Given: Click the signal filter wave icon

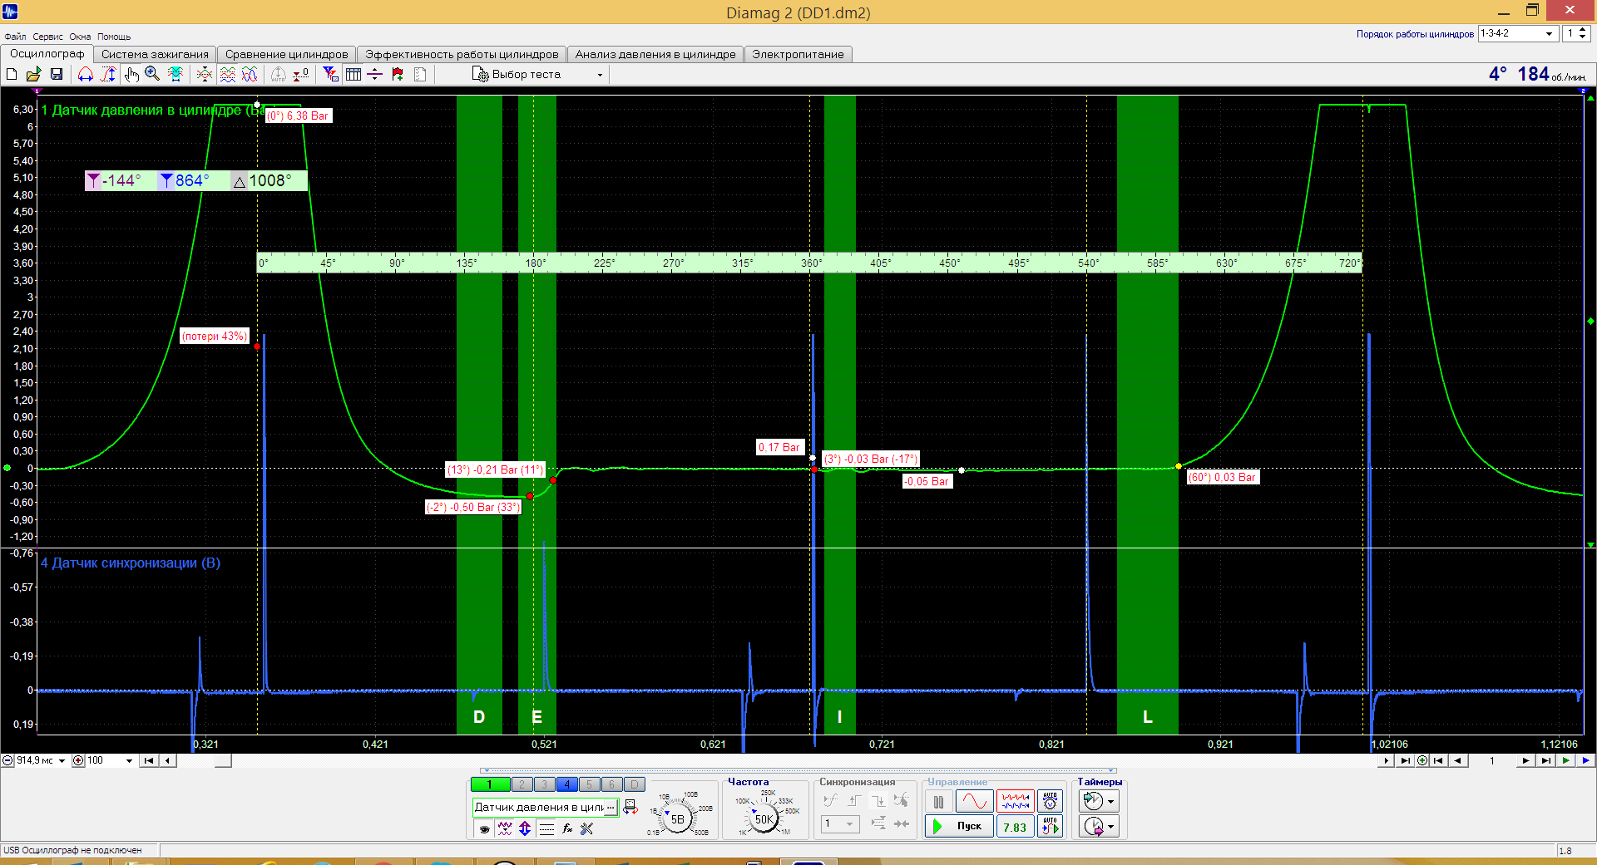Looking at the screenshot, I should click(x=505, y=828).
